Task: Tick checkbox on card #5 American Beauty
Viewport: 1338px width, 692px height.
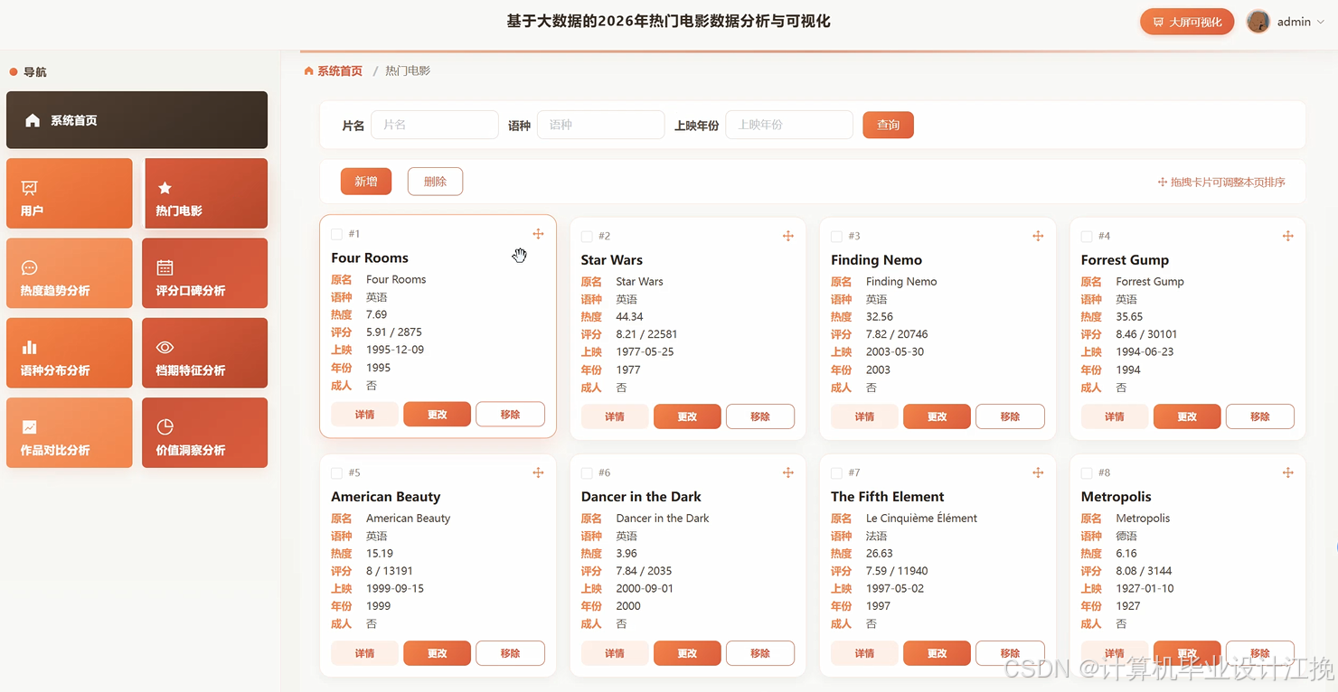Action: (337, 472)
